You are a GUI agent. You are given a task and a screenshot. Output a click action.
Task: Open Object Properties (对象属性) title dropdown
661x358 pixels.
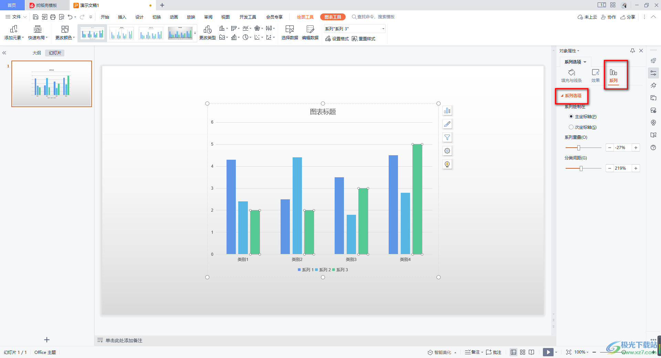click(569, 51)
